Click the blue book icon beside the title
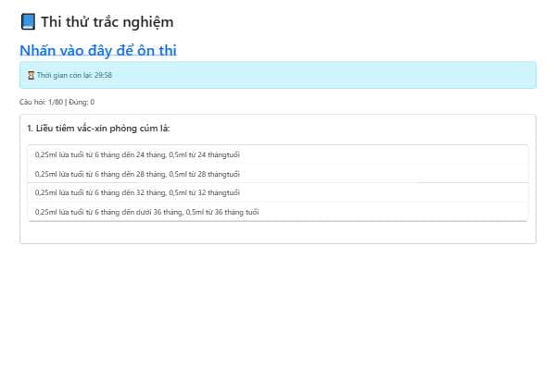The width and height of the screenshot is (556, 370). [x=28, y=22]
